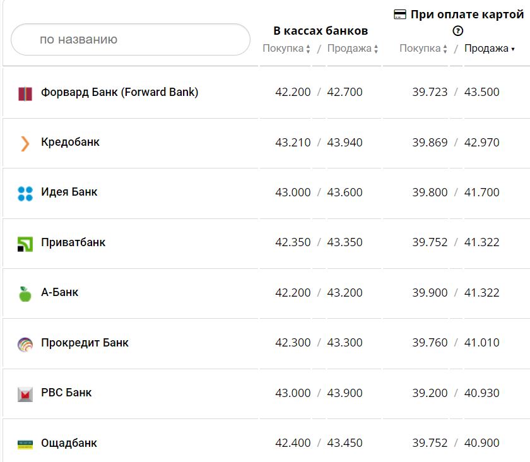This screenshot has height=462, width=530.
Task: Sort by bank cash desk Продажа column
Action: [353, 49]
